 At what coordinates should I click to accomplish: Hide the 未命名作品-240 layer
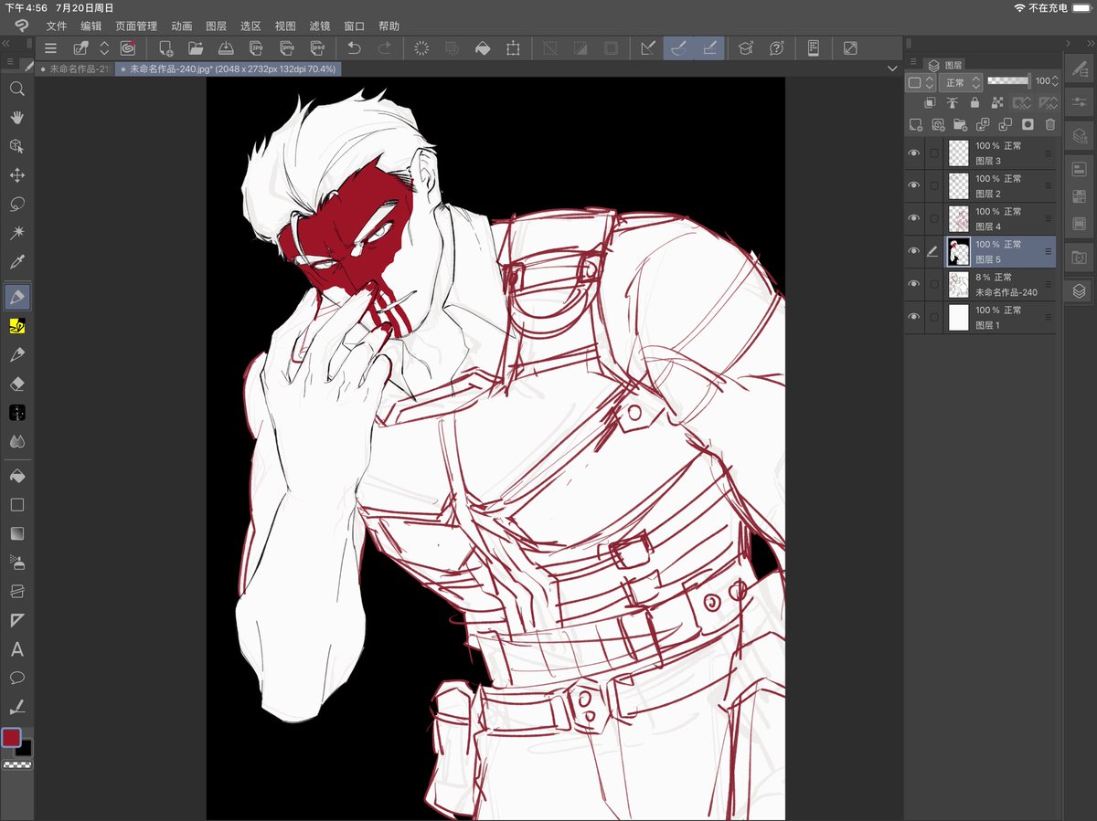click(x=913, y=285)
